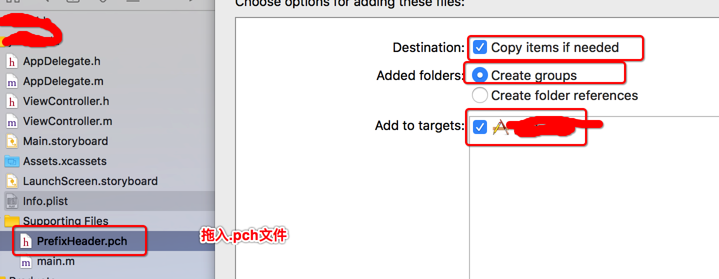Click the yellow Supporting Files folder icon
Screen dimensions: 719x279
[11, 221]
